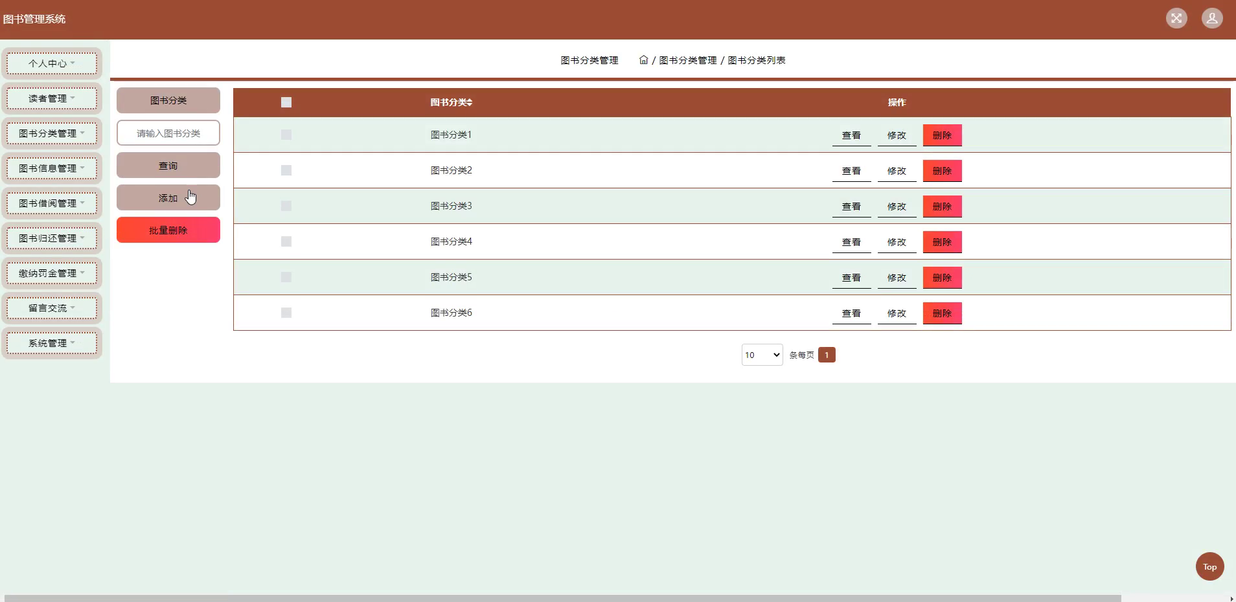Image resolution: width=1236 pixels, height=602 pixels.
Task: Click 修改 for 图书分类2
Action: [x=897, y=171]
